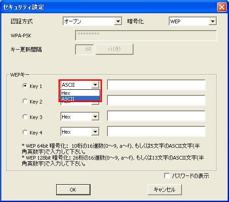The width and height of the screenshot is (229, 202).
Task: Click the Key 4 WEP key input field
Action: [156, 131]
